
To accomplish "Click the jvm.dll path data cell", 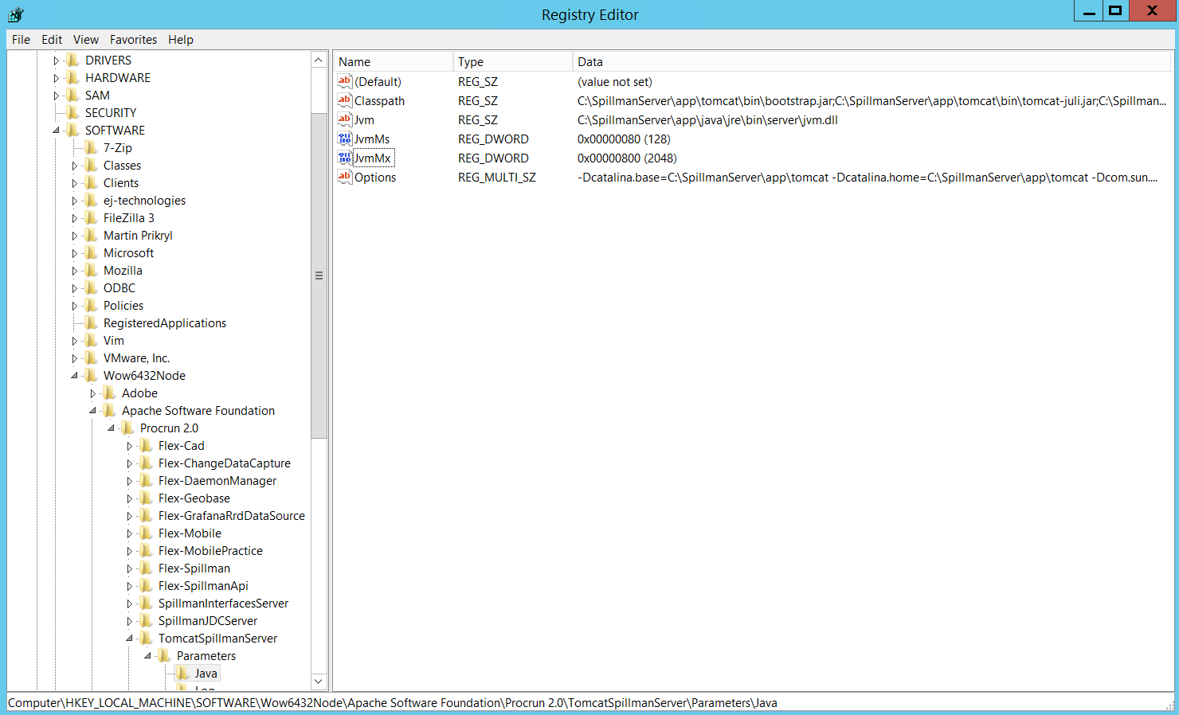I will pos(707,119).
